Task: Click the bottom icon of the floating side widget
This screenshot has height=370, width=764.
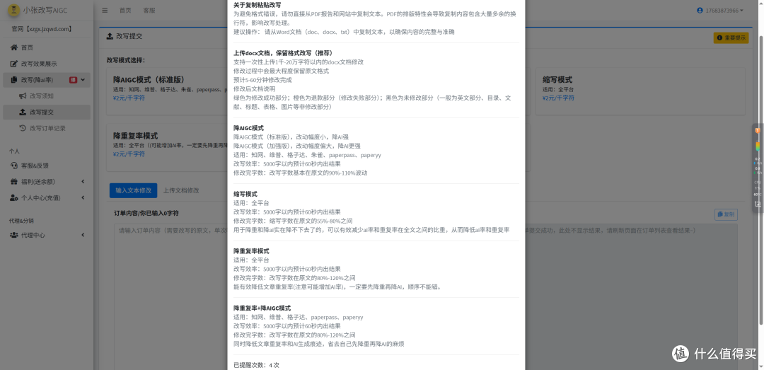Action: [x=758, y=204]
